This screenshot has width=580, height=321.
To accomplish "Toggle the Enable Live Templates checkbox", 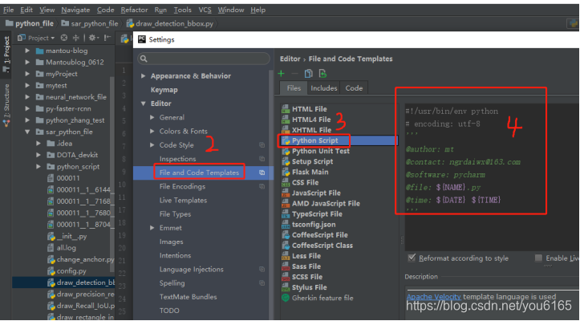I will click(x=538, y=258).
